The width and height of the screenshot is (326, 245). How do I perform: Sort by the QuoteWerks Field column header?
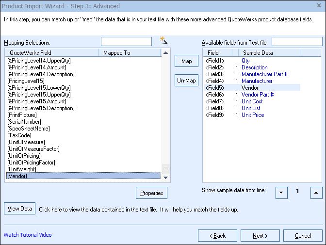[51, 53]
